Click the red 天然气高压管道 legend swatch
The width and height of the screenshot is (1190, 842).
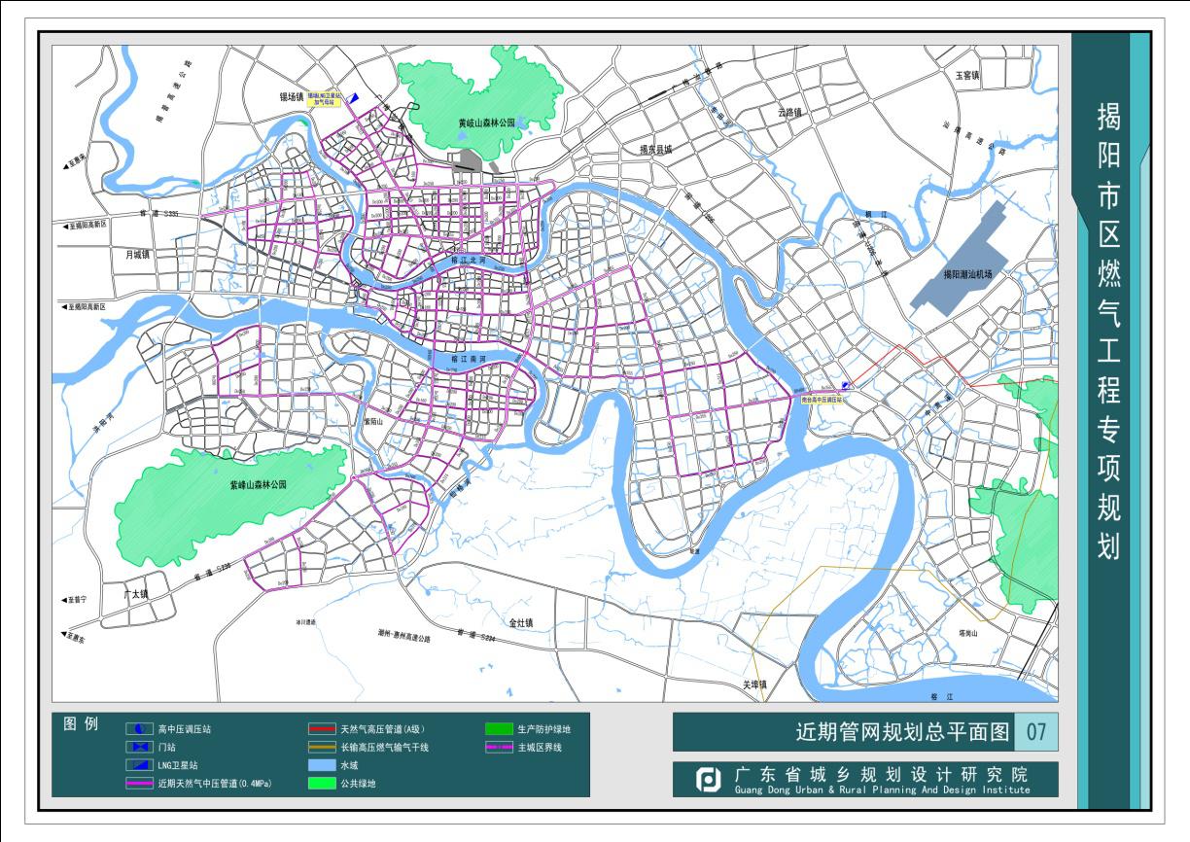click(x=321, y=728)
